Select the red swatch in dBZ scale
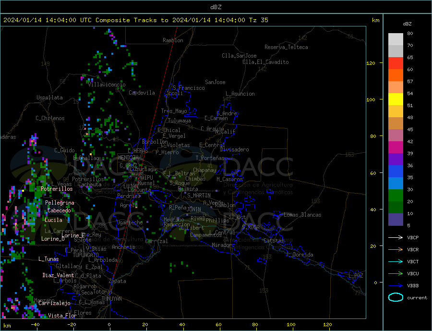Viewport: 432px width, 331px height. coord(396,63)
